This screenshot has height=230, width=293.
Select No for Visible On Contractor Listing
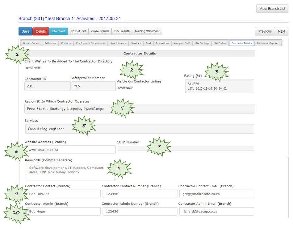131,87
